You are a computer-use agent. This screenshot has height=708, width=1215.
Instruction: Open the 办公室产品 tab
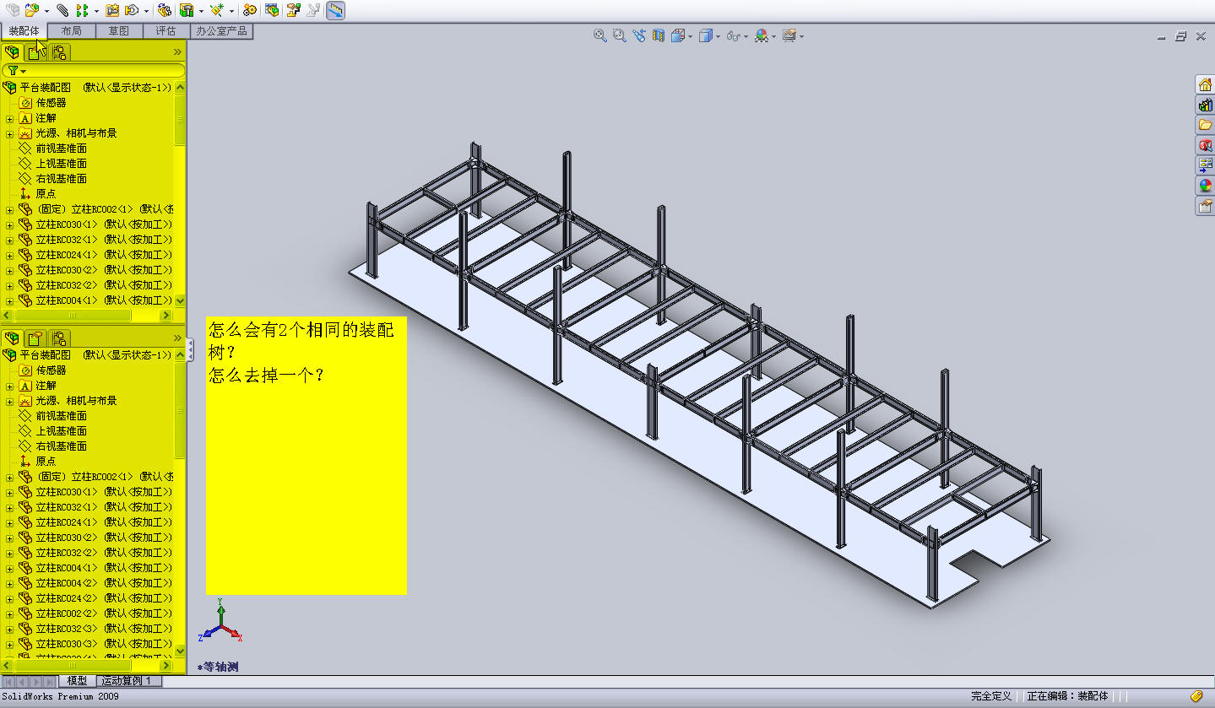click(x=221, y=31)
